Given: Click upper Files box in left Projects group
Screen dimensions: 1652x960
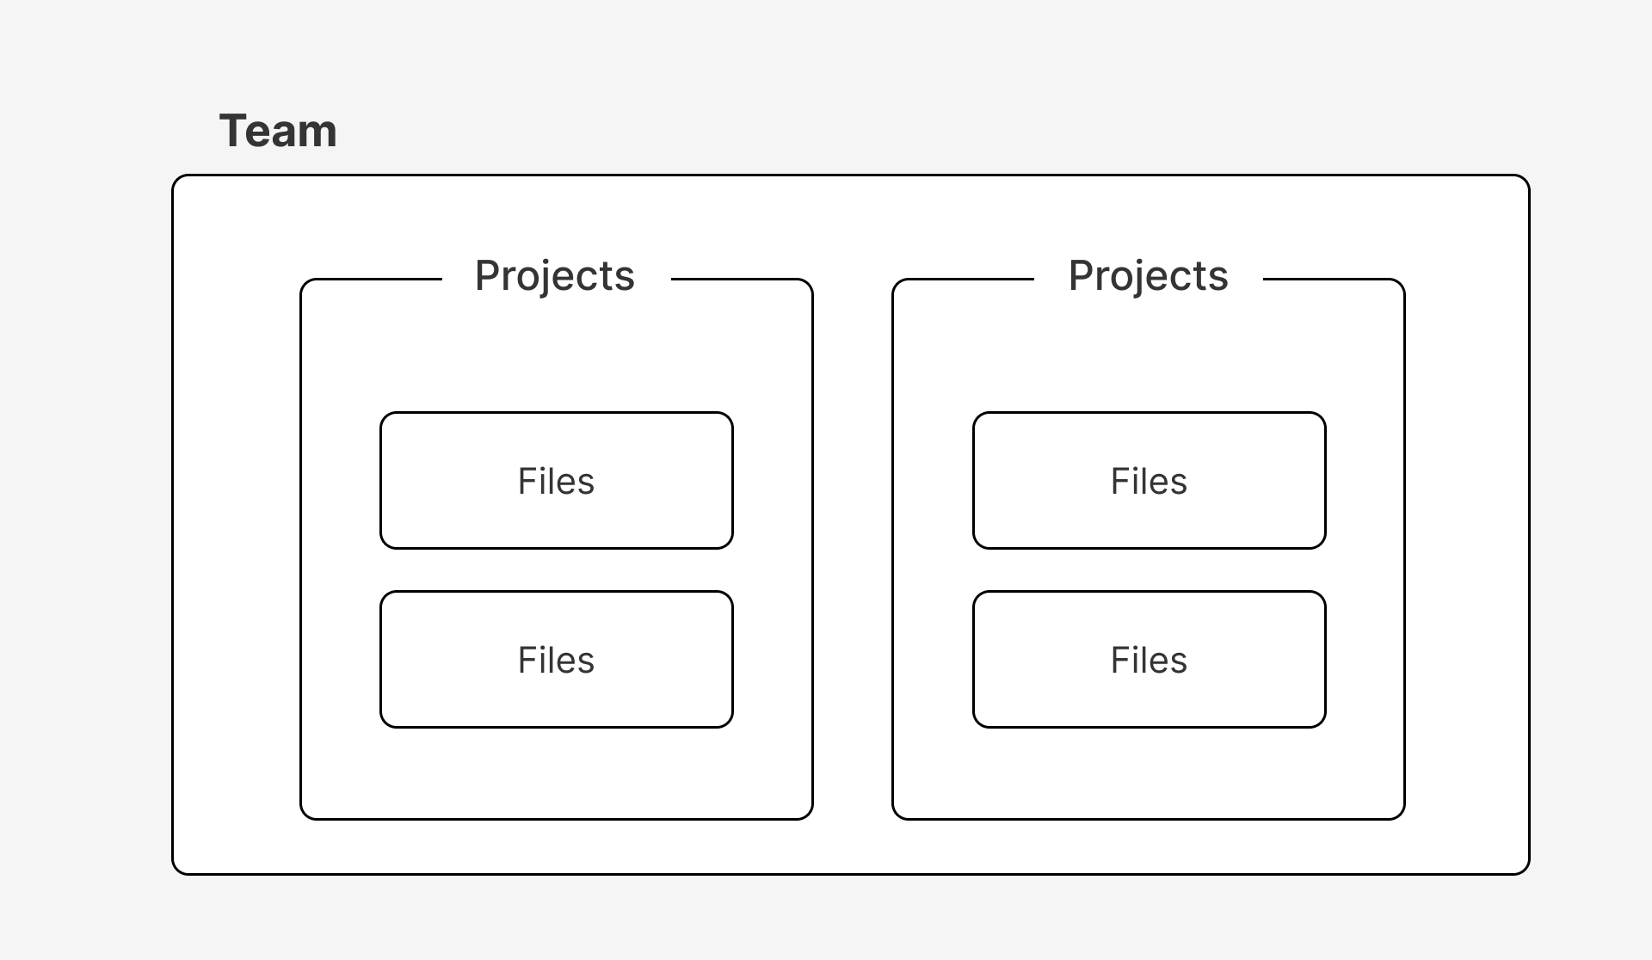Looking at the screenshot, I should click(x=557, y=480).
